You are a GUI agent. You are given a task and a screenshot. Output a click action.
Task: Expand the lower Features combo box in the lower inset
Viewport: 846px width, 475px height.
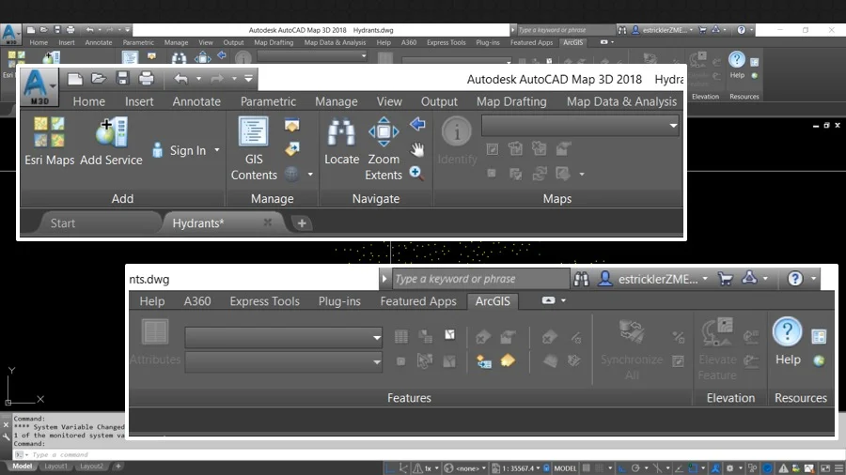[376, 362]
